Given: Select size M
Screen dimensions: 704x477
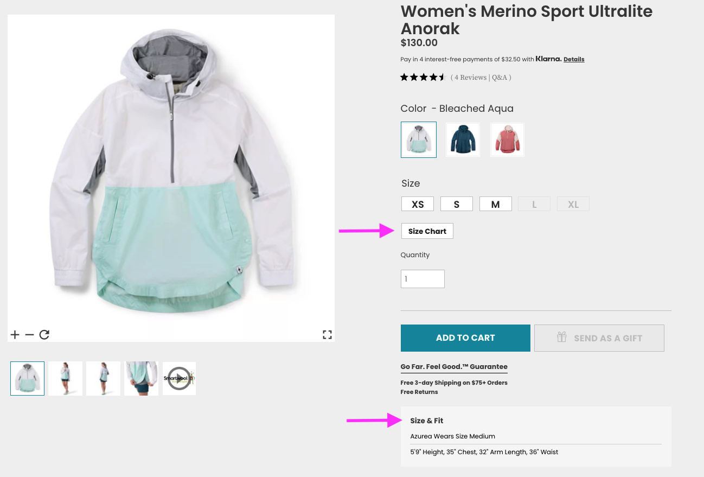Looking at the screenshot, I should coord(495,205).
